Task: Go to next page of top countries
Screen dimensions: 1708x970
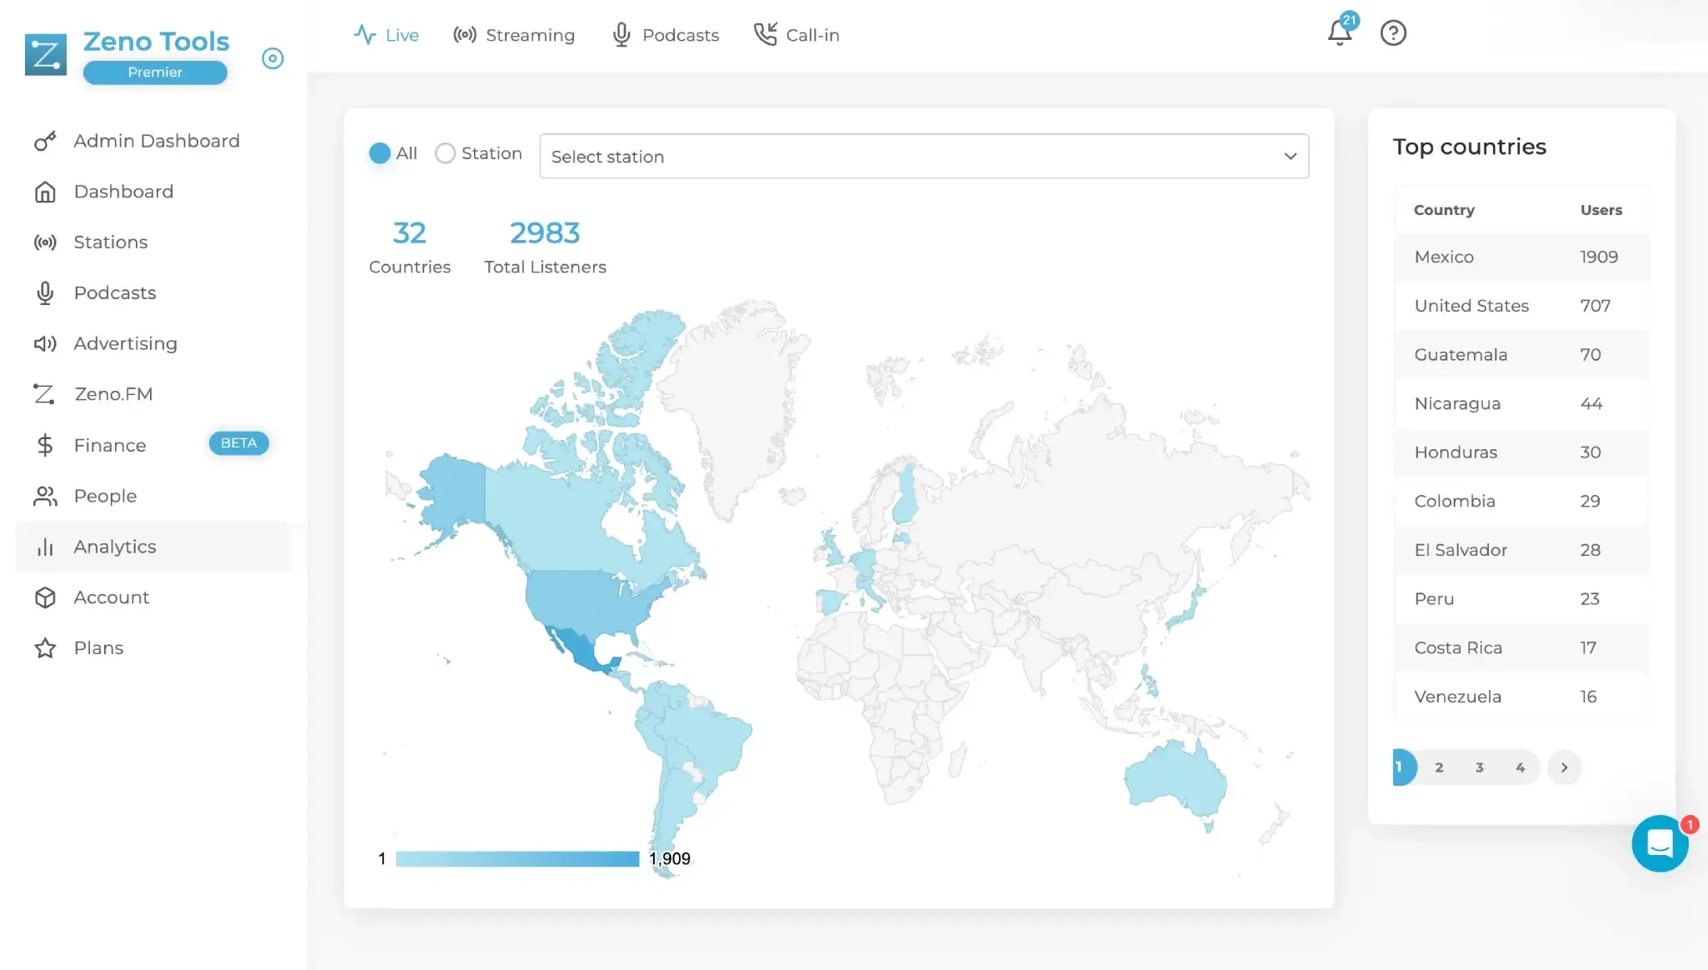Action: (x=1564, y=767)
